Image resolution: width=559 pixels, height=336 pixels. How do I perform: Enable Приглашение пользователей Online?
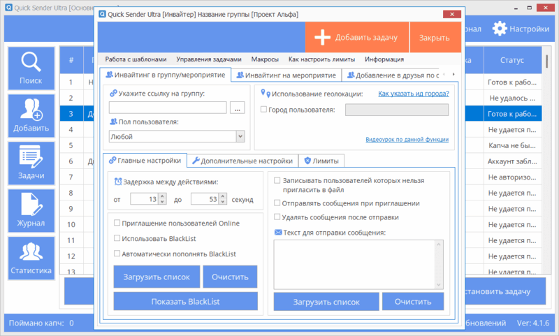[117, 223]
